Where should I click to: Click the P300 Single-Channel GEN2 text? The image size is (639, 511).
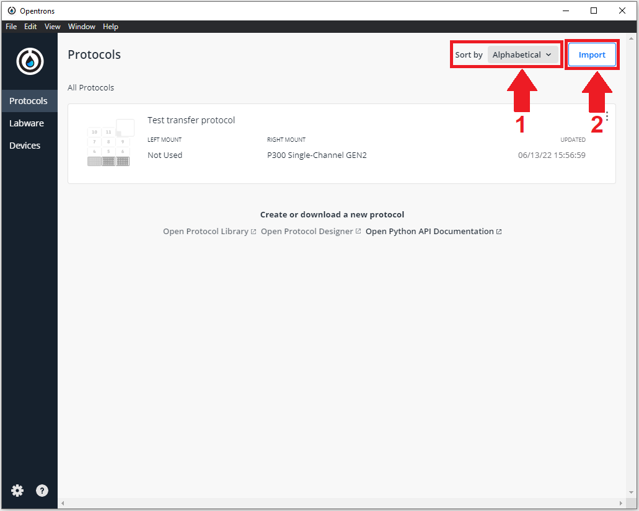pyautogui.click(x=317, y=155)
